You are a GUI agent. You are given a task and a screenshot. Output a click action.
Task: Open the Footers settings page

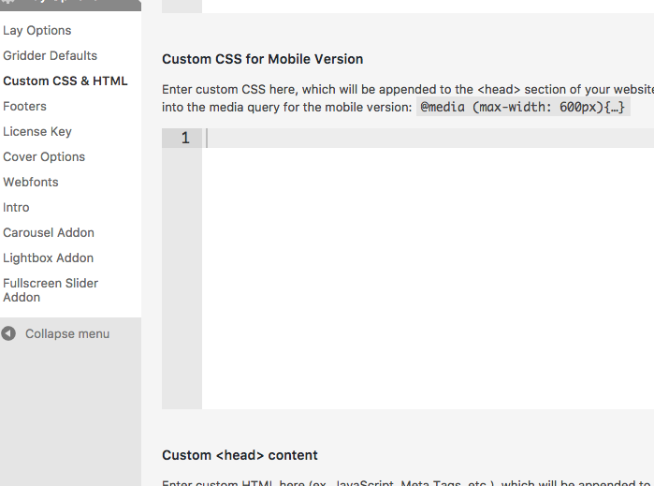point(25,107)
